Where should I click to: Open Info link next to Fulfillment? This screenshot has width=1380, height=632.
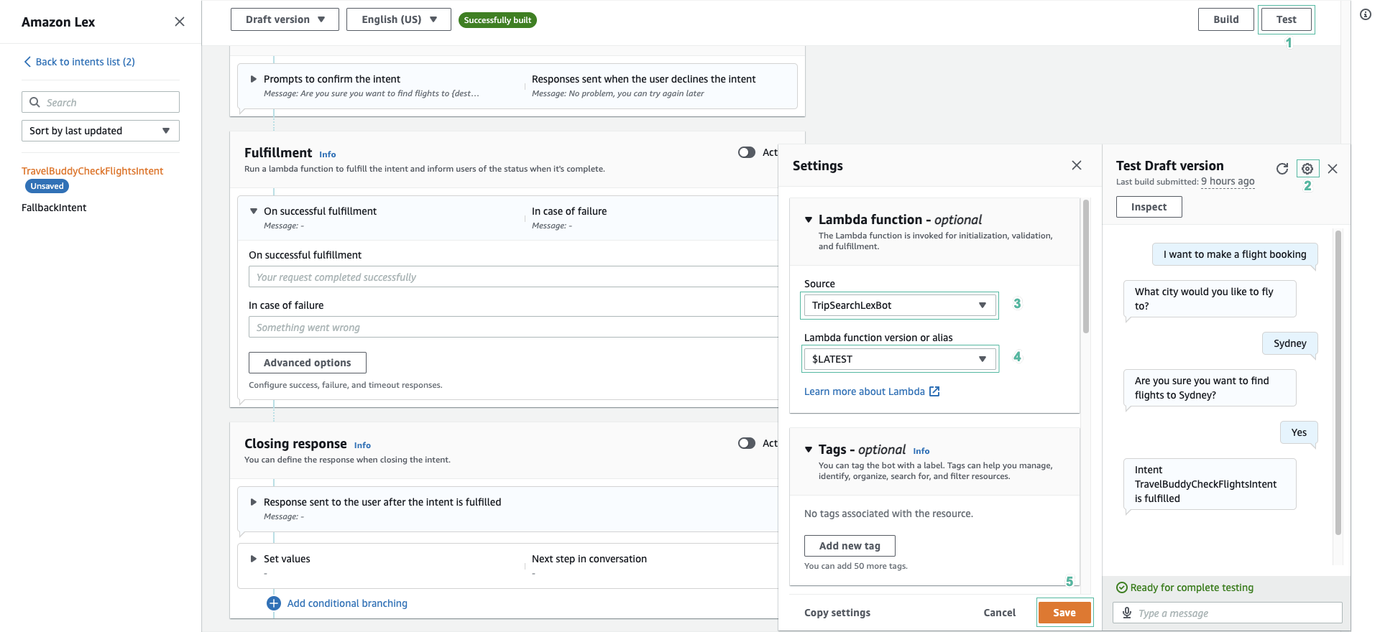tap(327, 154)
